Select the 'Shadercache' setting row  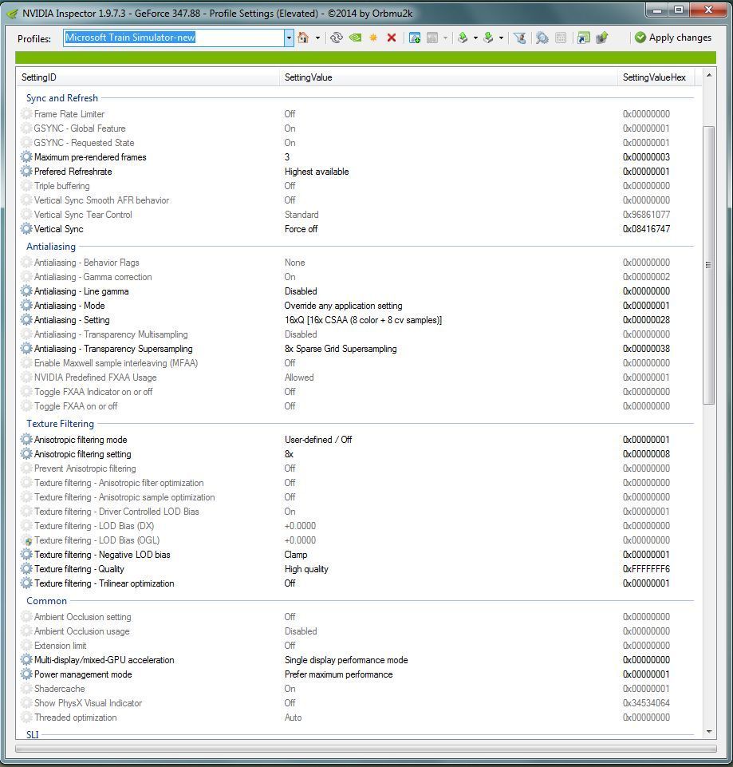point(356,689)
